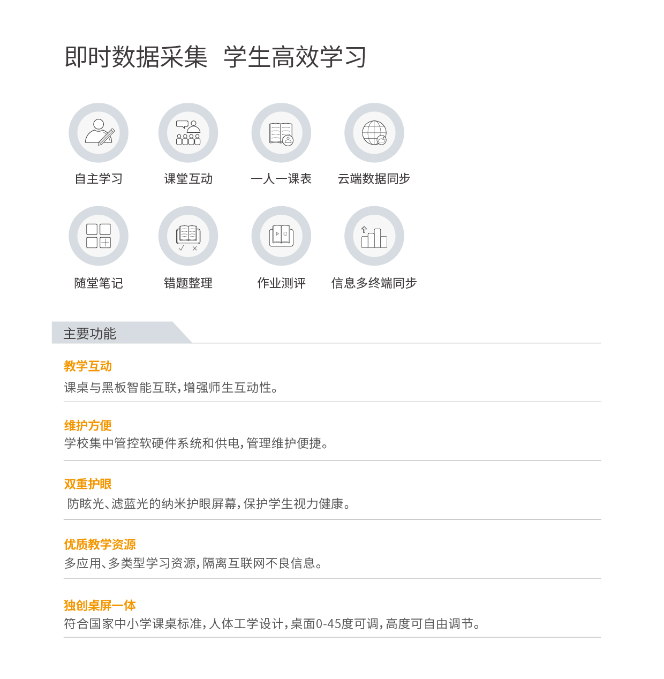
Task: Select the 课堂互动 classroom group icon
Action: click(x=188, y=133)
